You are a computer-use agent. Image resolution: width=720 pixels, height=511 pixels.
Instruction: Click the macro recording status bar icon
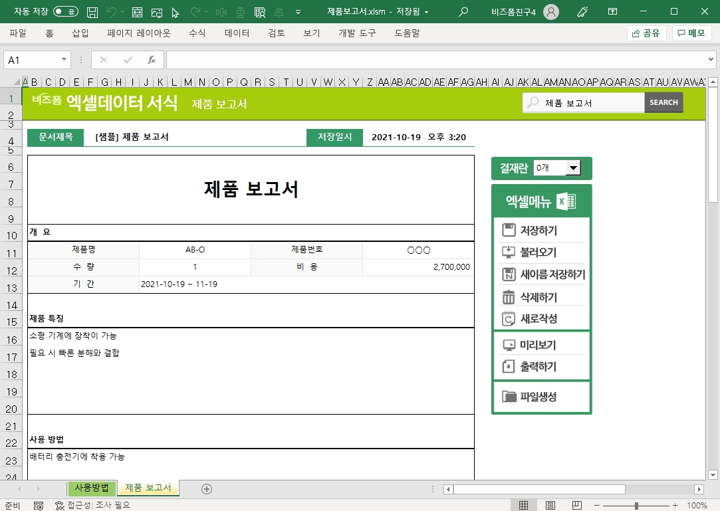[39, 506]
